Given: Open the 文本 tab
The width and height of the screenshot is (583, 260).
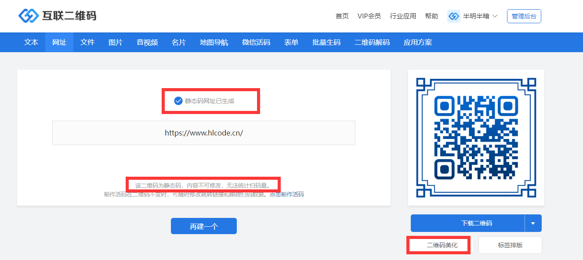Looking at the screenshot, I should click(31, 43).
